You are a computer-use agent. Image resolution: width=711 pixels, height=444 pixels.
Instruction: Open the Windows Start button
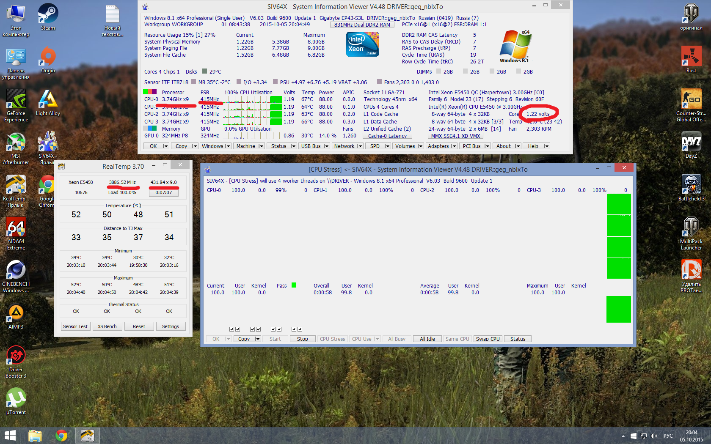tap(10, 436)
